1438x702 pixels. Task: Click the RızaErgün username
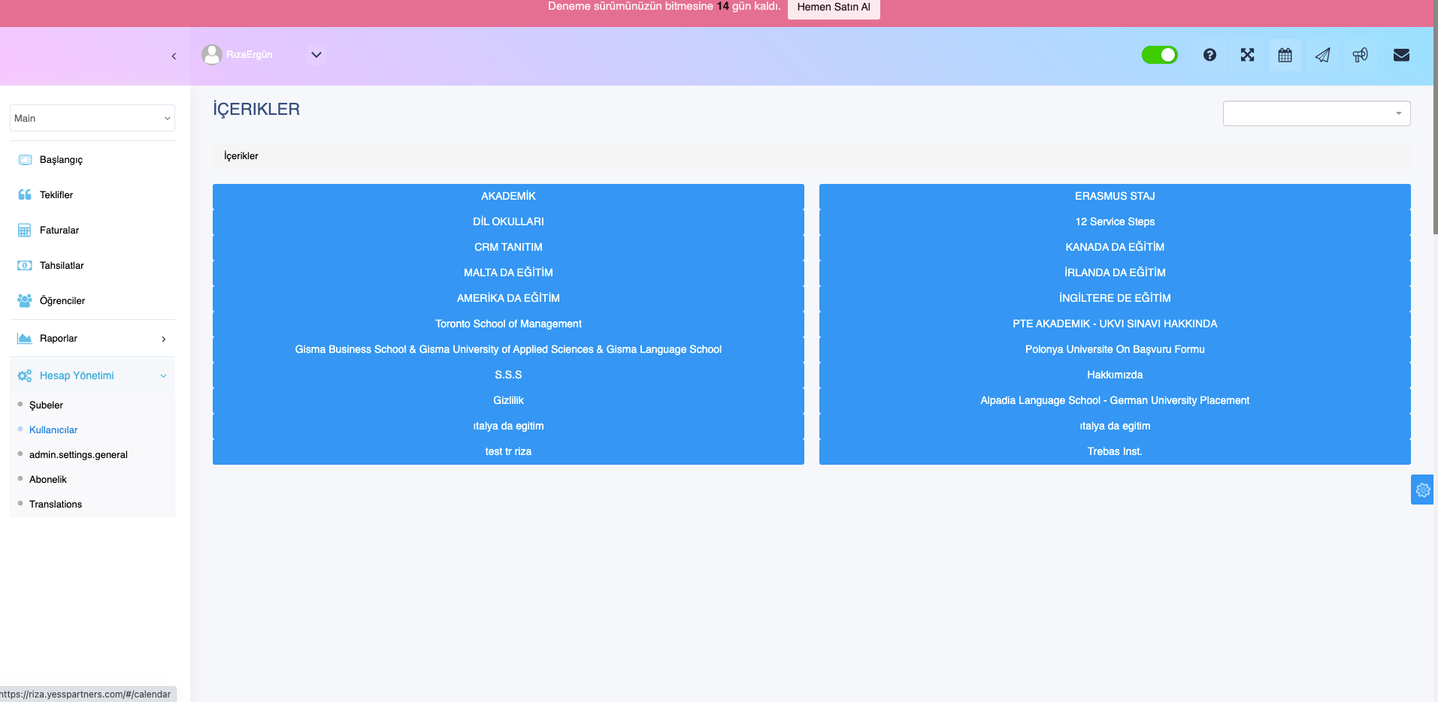250,55
